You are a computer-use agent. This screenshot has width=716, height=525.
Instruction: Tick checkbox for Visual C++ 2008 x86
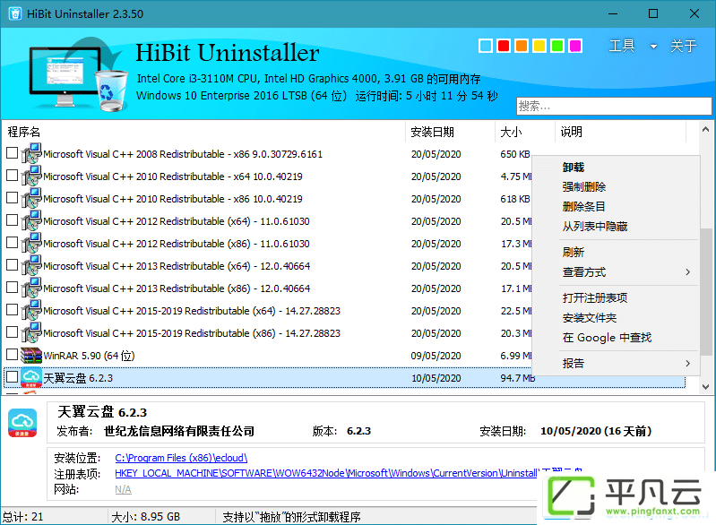pyautogui.click(x=12, y=153)
